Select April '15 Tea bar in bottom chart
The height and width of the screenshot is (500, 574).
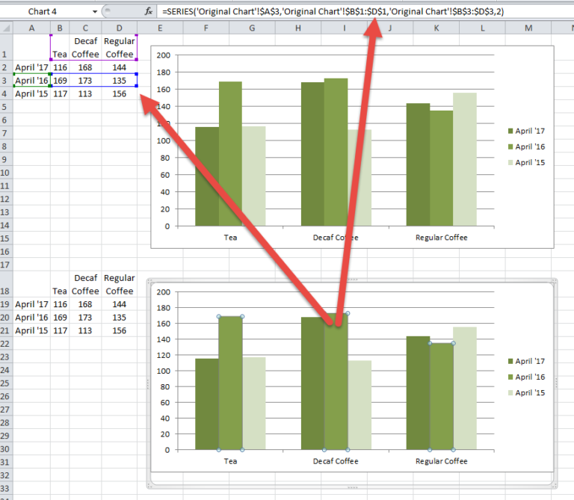(x=254, y=404)
